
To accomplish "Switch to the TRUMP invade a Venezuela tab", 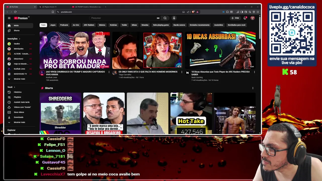I will pyautogui.click(x=87, y=7).
